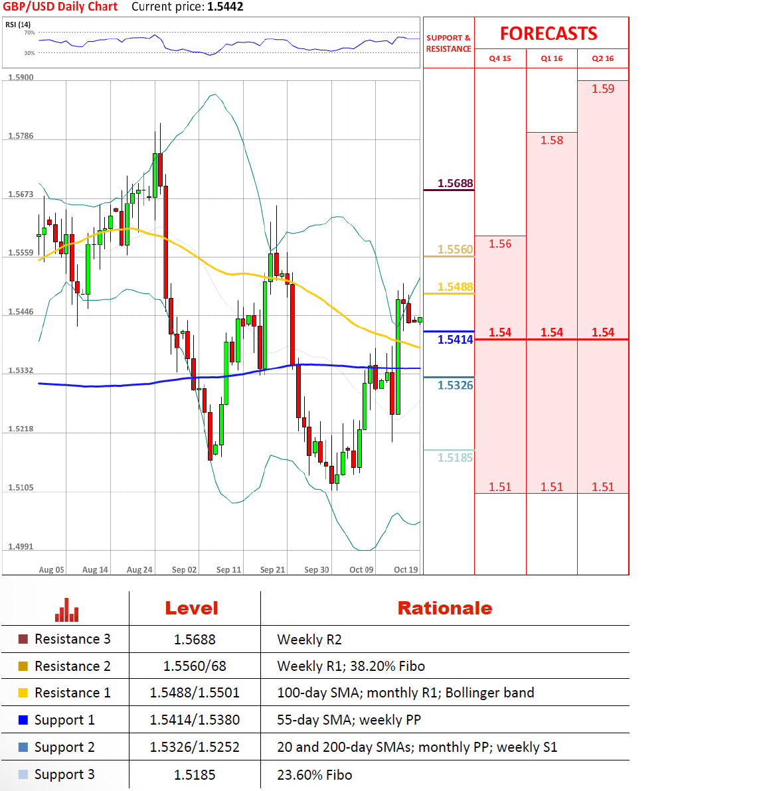Click the FORECASTS heading
765x791 pixels.
coord(549,33)
